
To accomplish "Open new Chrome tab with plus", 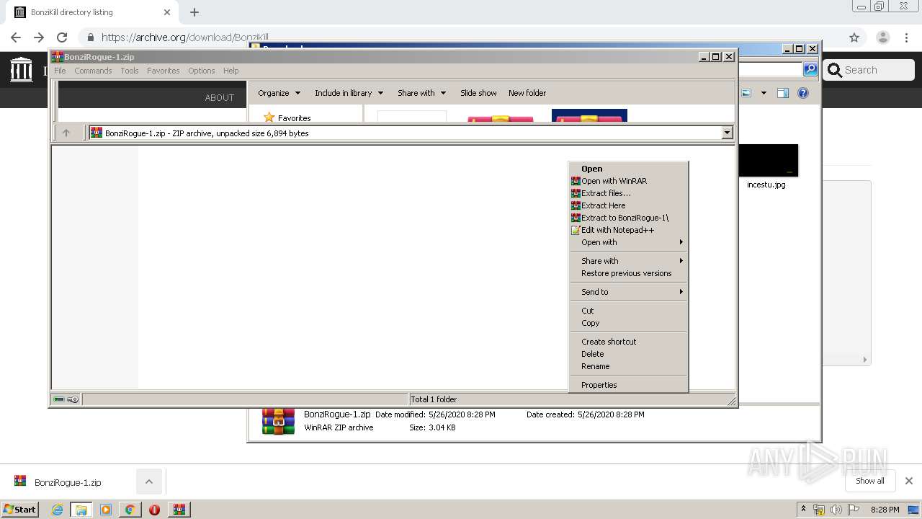I will tap(194, 12).
